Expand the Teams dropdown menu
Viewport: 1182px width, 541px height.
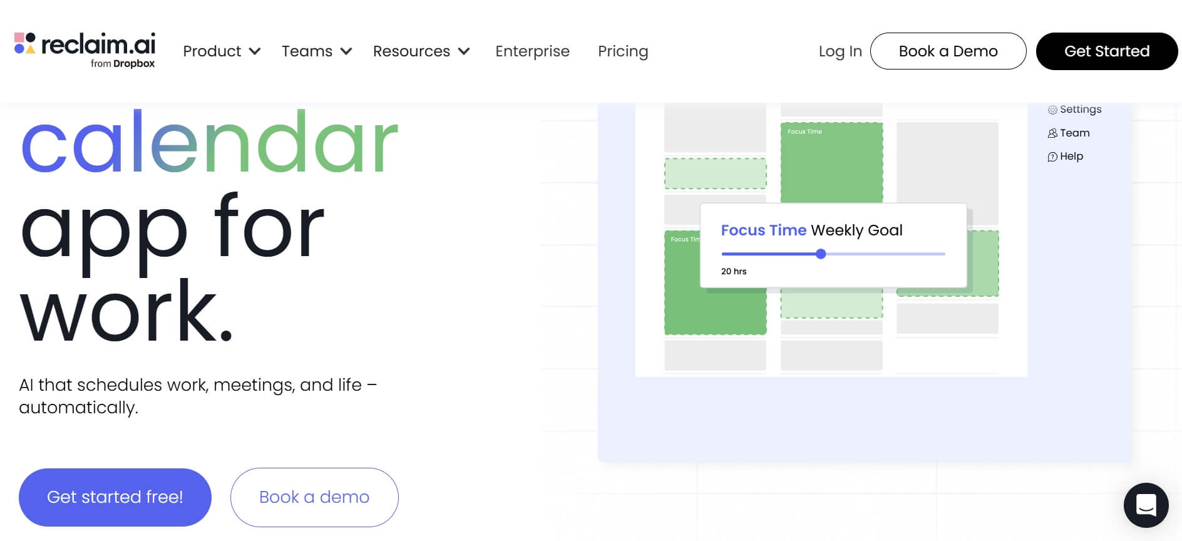point(316,51)
